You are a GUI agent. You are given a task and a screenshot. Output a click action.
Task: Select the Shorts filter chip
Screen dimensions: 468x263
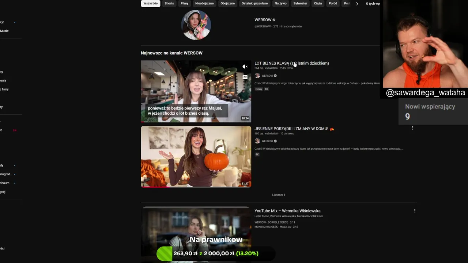(x=169, y=3)
